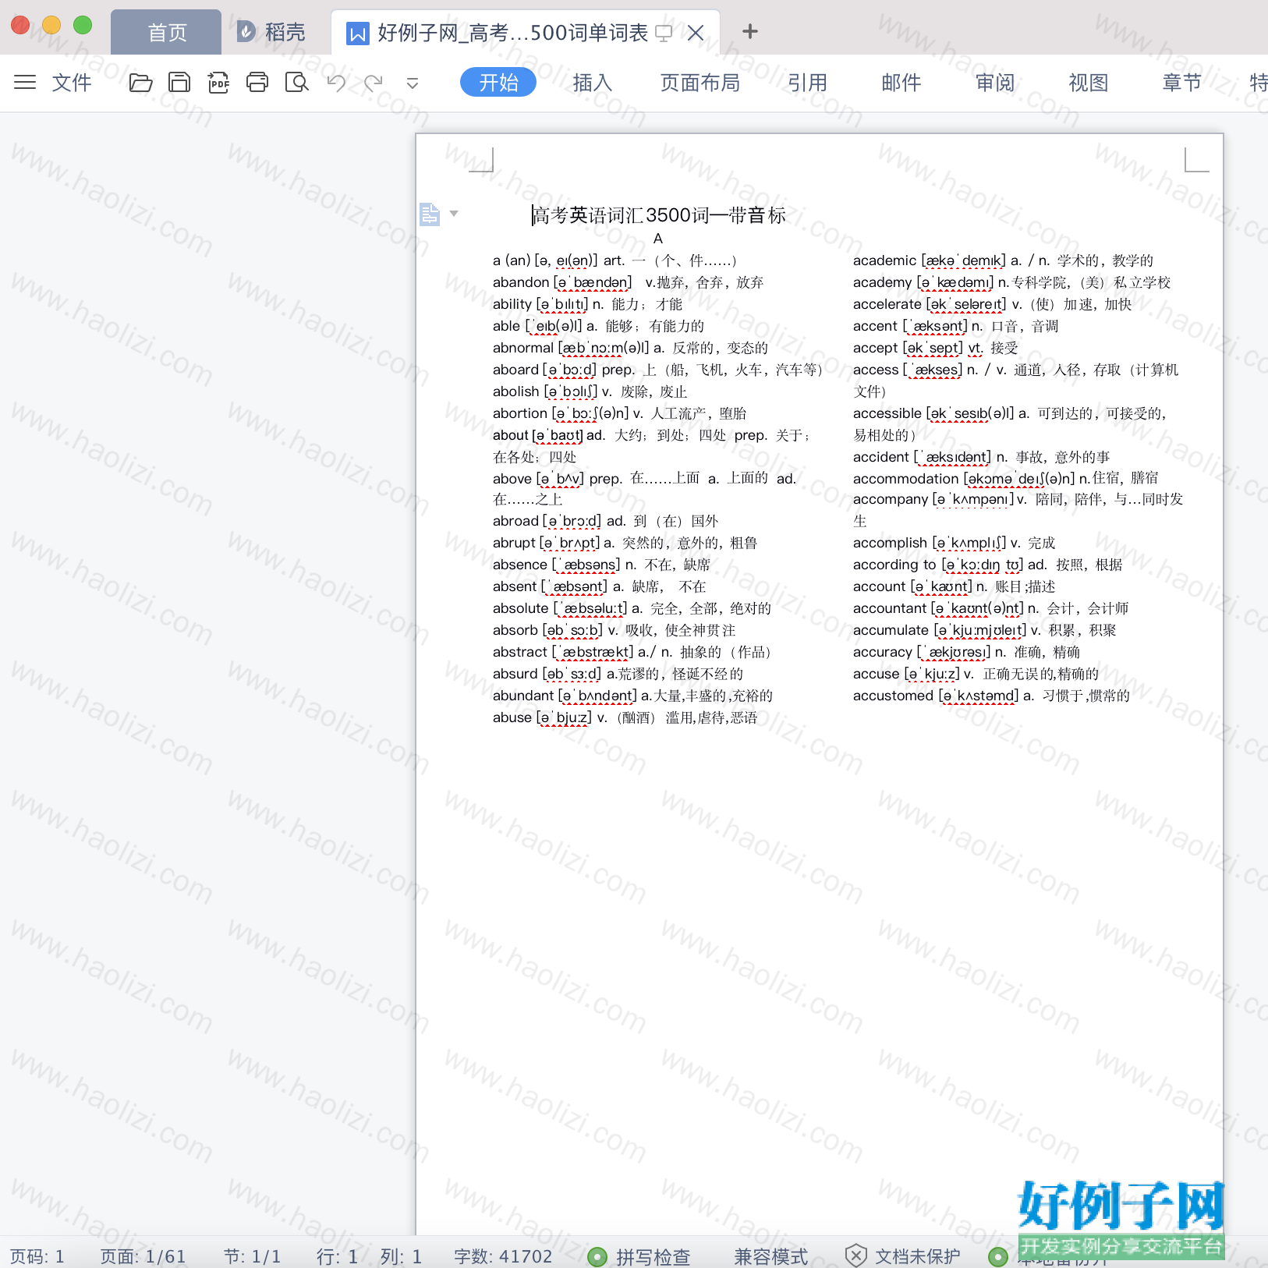1268x1268 pixels.
Task: Open the 页面布局 tab
Action: pyautogui.click(x=700, y=82)
